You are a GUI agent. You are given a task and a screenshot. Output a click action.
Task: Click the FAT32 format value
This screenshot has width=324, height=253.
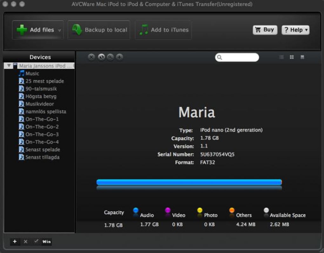207,162
